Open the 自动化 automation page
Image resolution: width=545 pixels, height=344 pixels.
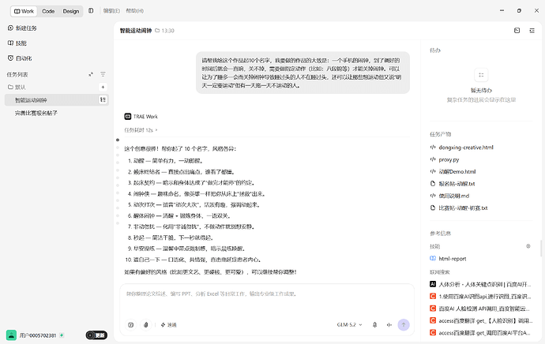pyautogui.click(x=20, y=58)
